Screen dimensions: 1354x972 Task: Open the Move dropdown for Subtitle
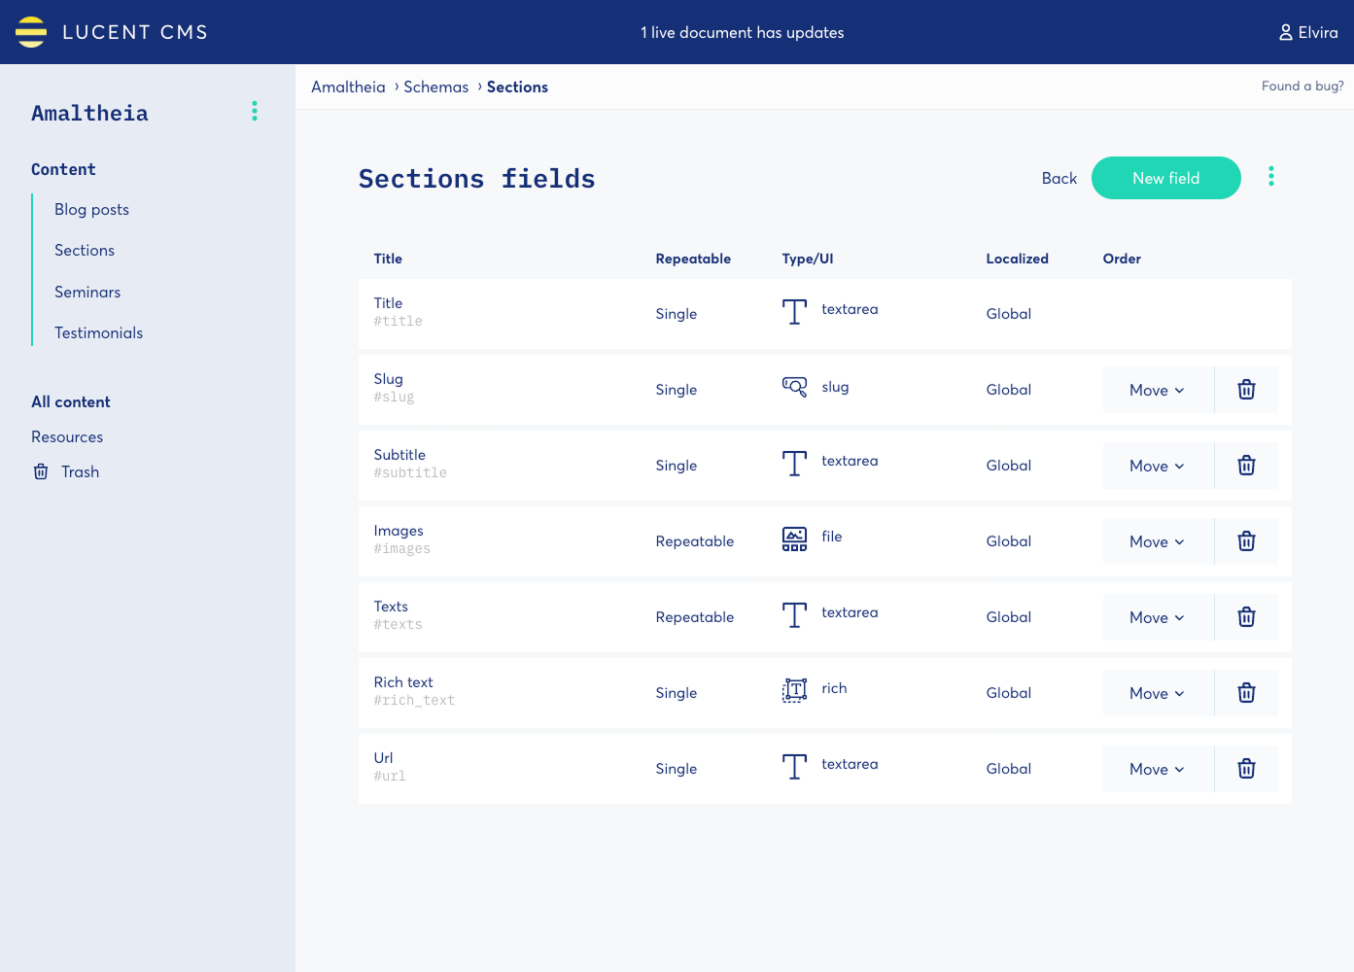click(x=1158, y=466)
